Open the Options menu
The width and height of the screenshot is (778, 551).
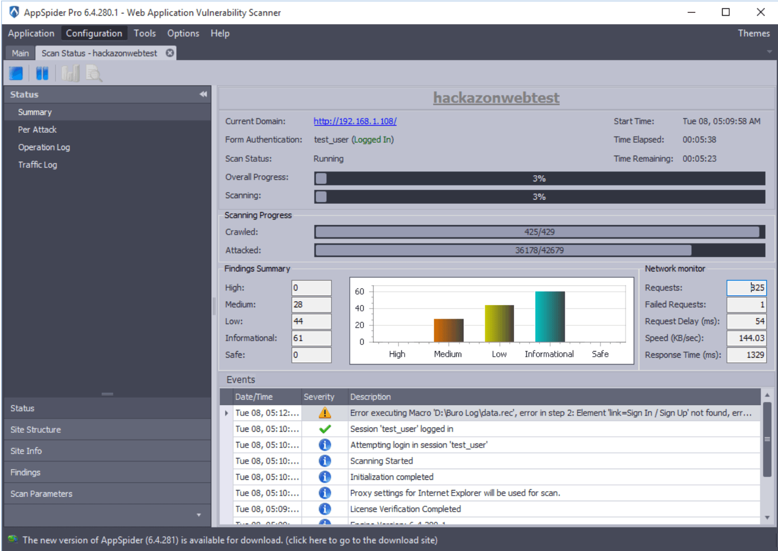[x=183, y=33]
